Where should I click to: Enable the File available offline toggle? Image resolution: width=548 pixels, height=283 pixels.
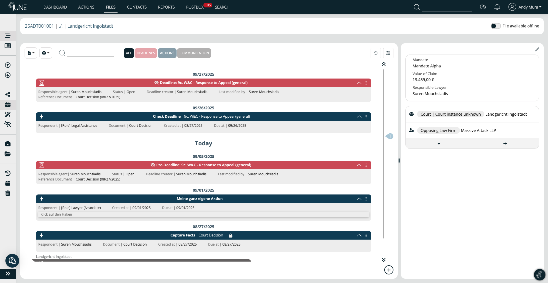[x=495, y=26]
